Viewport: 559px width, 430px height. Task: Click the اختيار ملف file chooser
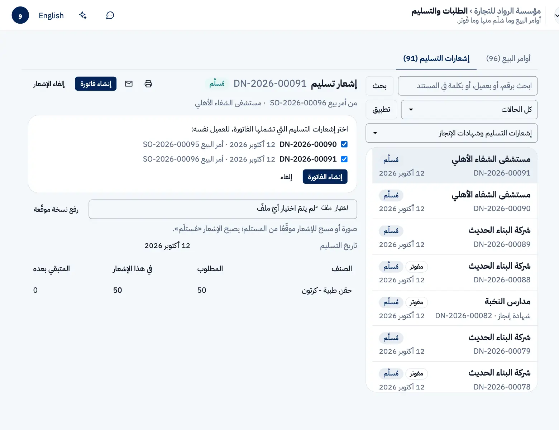223,209
